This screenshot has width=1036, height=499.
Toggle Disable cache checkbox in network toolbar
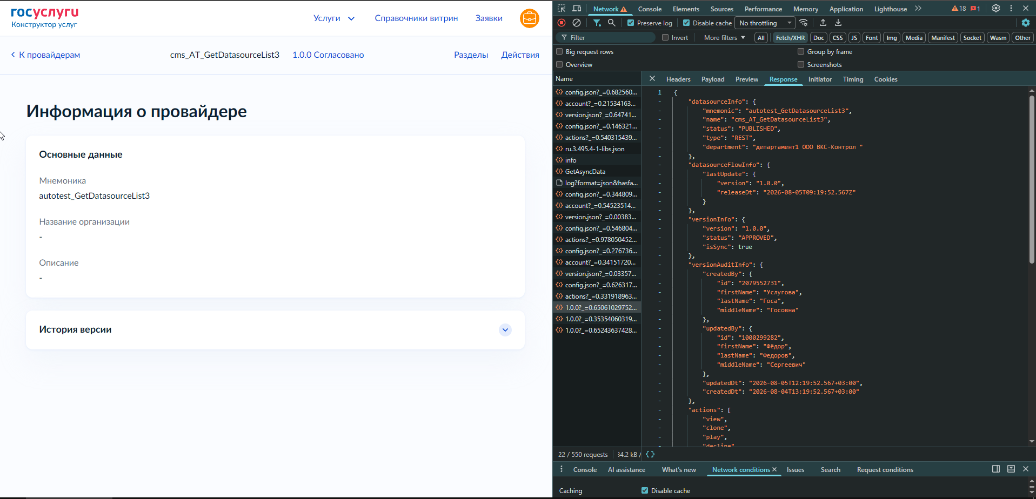pyautogui.click(x=686, y=23)
